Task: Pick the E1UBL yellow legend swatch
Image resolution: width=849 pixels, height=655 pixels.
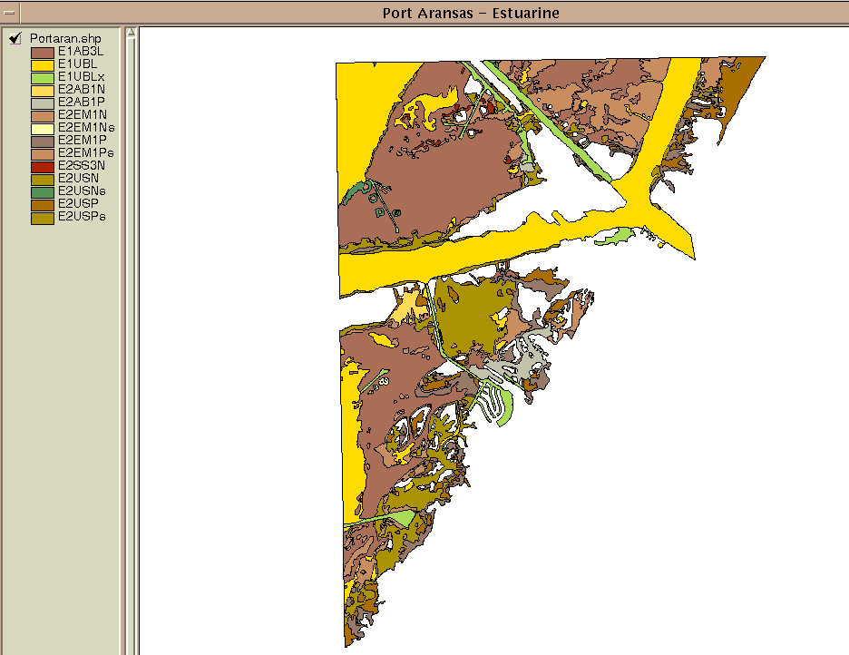Action: pos(43,65)
